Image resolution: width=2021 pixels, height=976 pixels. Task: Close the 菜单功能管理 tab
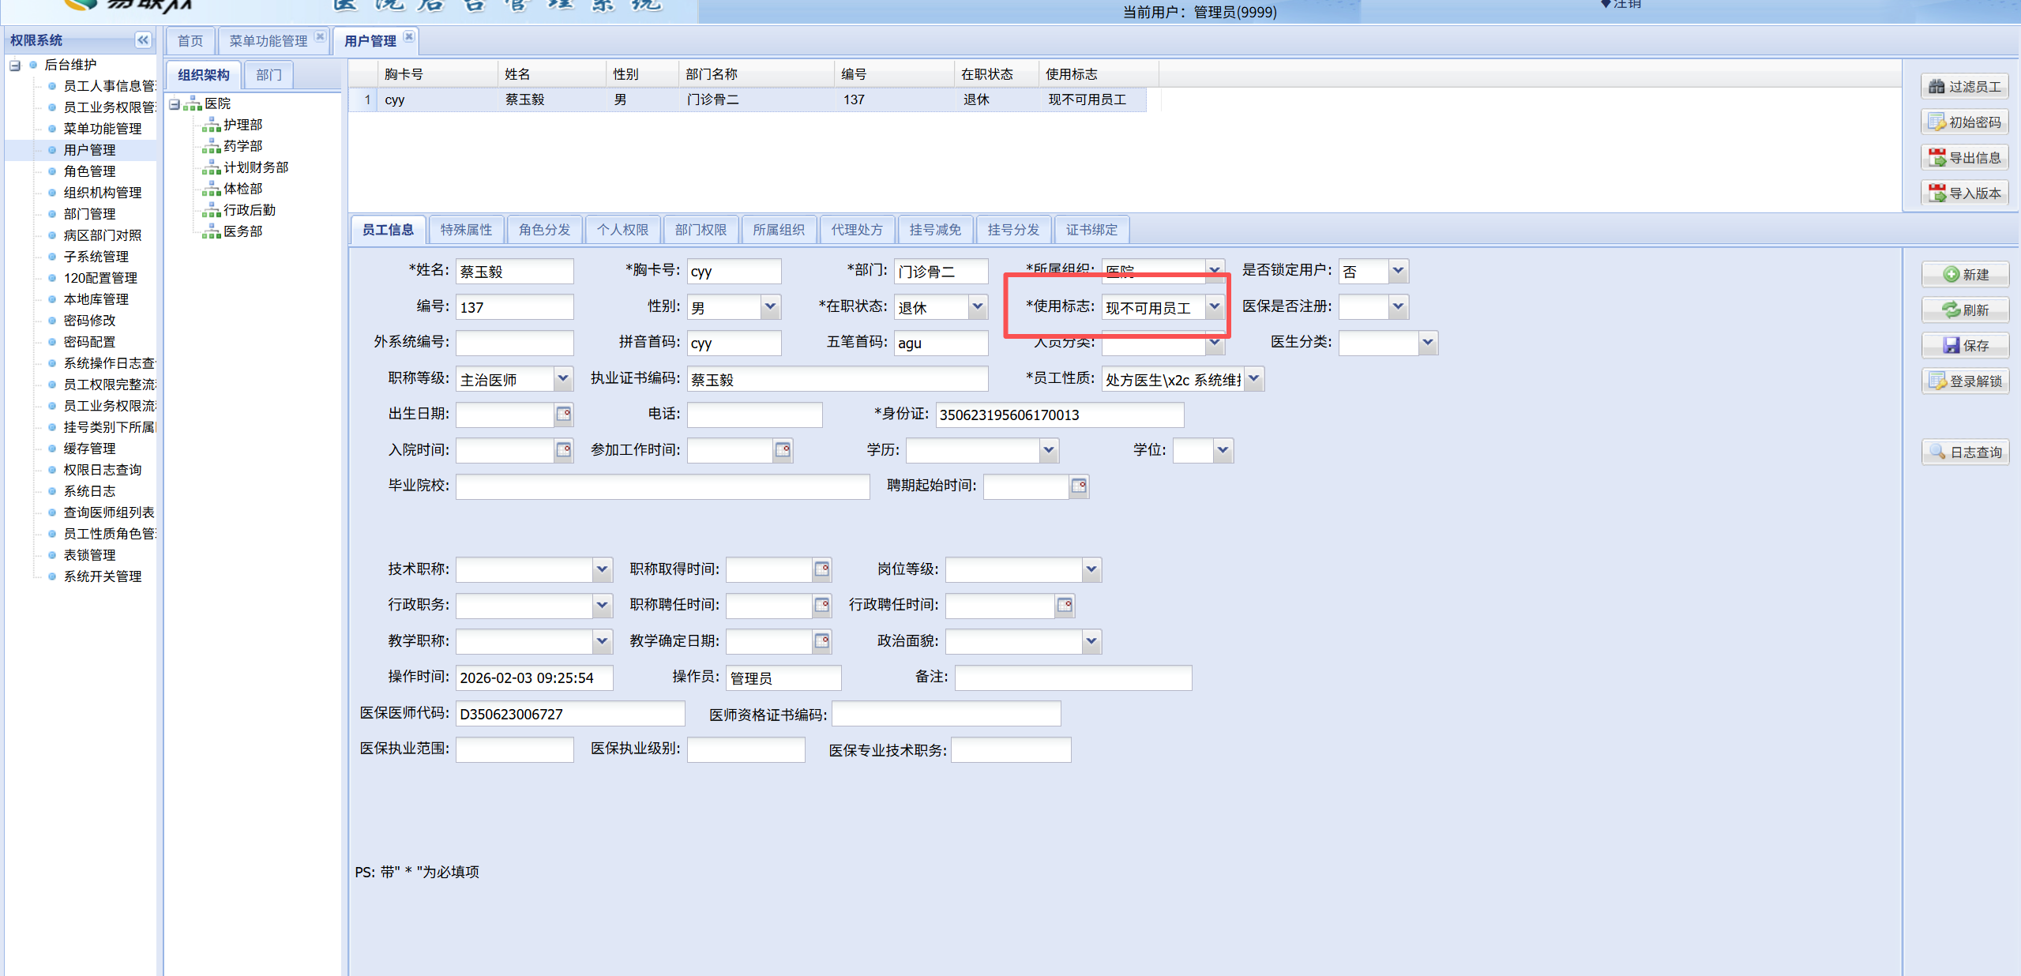pyautogui.click(x=320, y=36)
